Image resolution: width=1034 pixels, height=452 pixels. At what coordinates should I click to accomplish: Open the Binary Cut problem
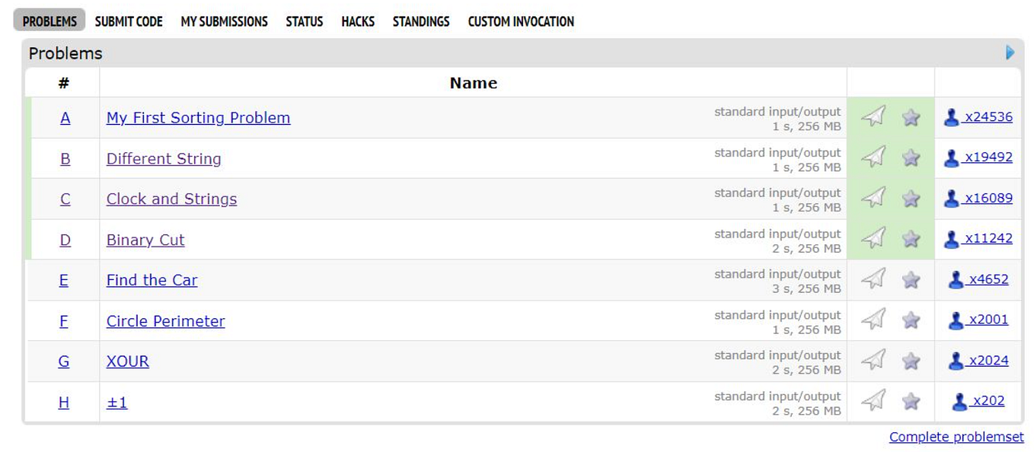tap(145, 240)
